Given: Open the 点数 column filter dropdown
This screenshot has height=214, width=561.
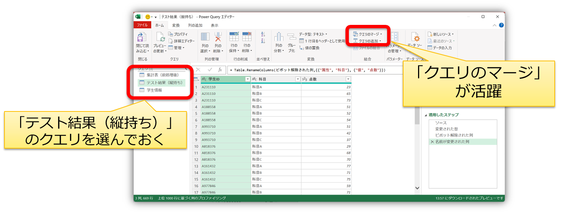Looking at the screenshot, I should 348,79.
